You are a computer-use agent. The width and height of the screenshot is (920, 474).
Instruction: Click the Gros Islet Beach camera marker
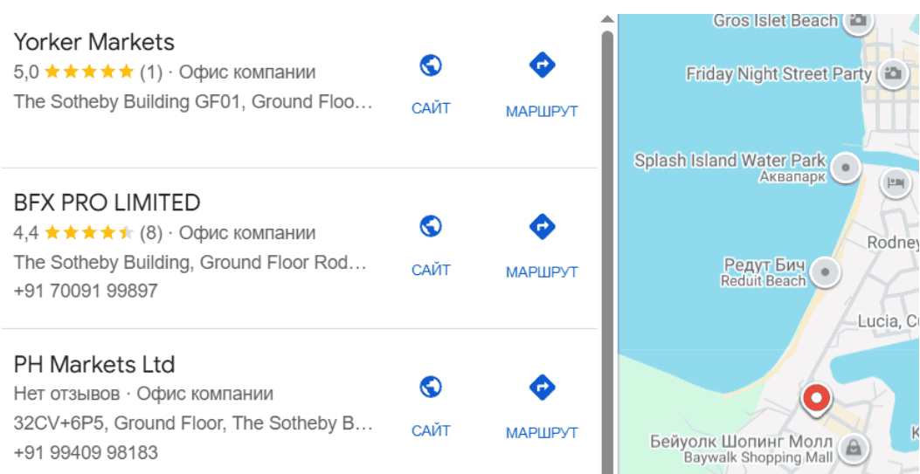point(858,20)
